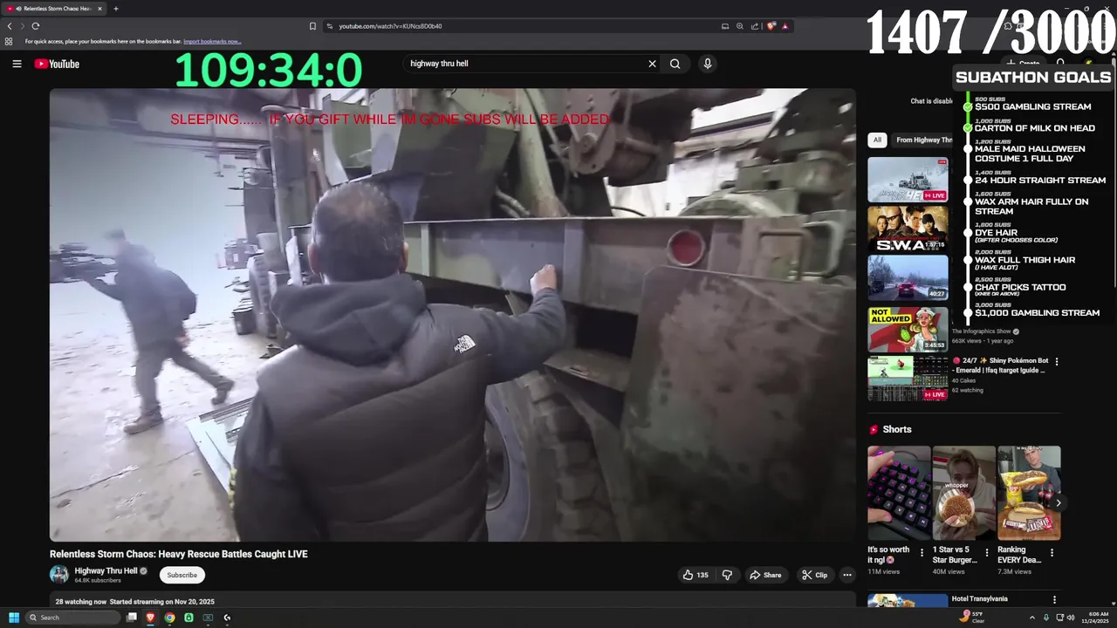
Task: Open the Highway Thru Hell channel name
Action: point(106,571)
